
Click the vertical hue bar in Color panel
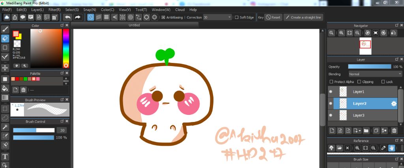(66, 48)
